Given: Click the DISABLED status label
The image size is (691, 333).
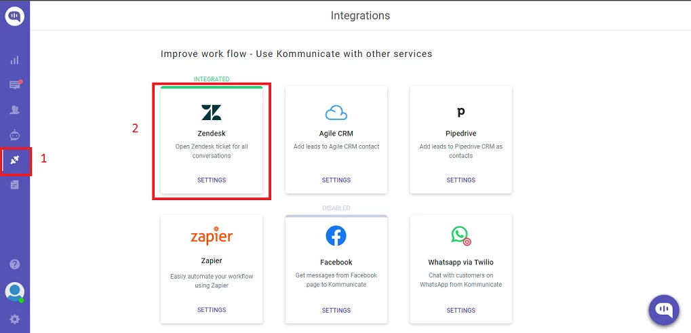Looking at the screenshot, I should click(336, 208).
